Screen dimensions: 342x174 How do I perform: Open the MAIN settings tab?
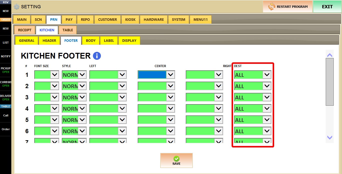tap(22, 20)
